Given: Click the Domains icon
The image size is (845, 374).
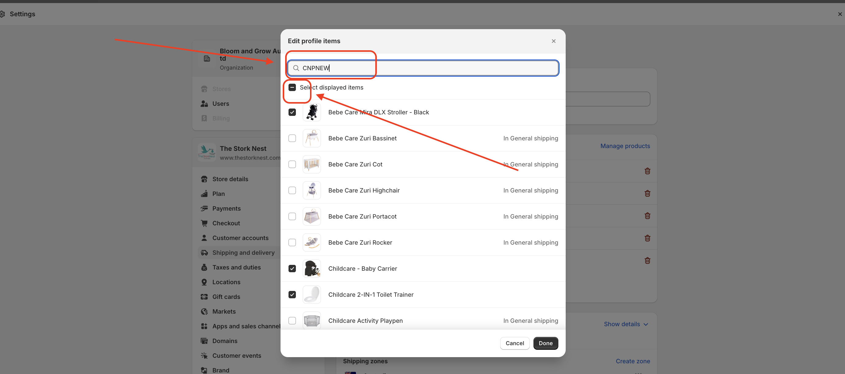Looking at the screenshot, I should [x=204, y=341].
